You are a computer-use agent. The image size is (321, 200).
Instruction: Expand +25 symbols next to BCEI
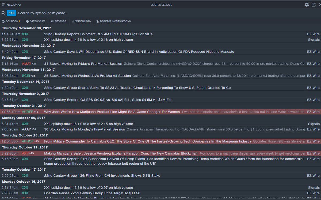click(x=33, y=76)
